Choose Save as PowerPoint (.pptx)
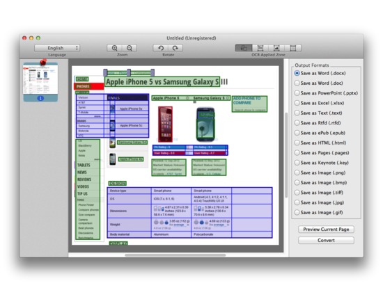 326,93
